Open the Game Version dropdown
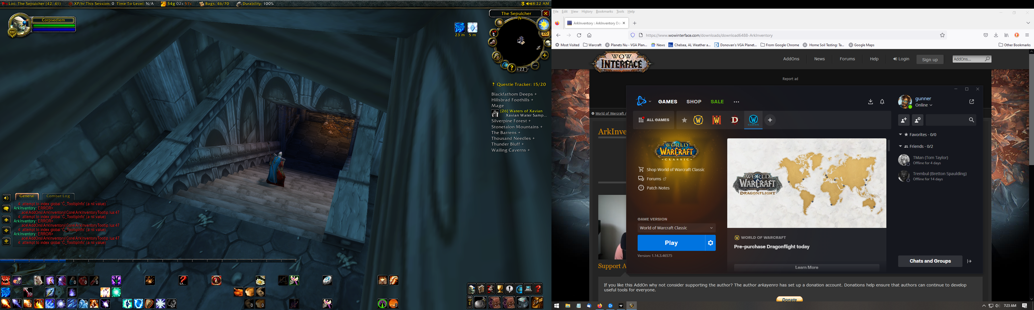The height and width of the screenshot is (310, 1034). [676, 228]
